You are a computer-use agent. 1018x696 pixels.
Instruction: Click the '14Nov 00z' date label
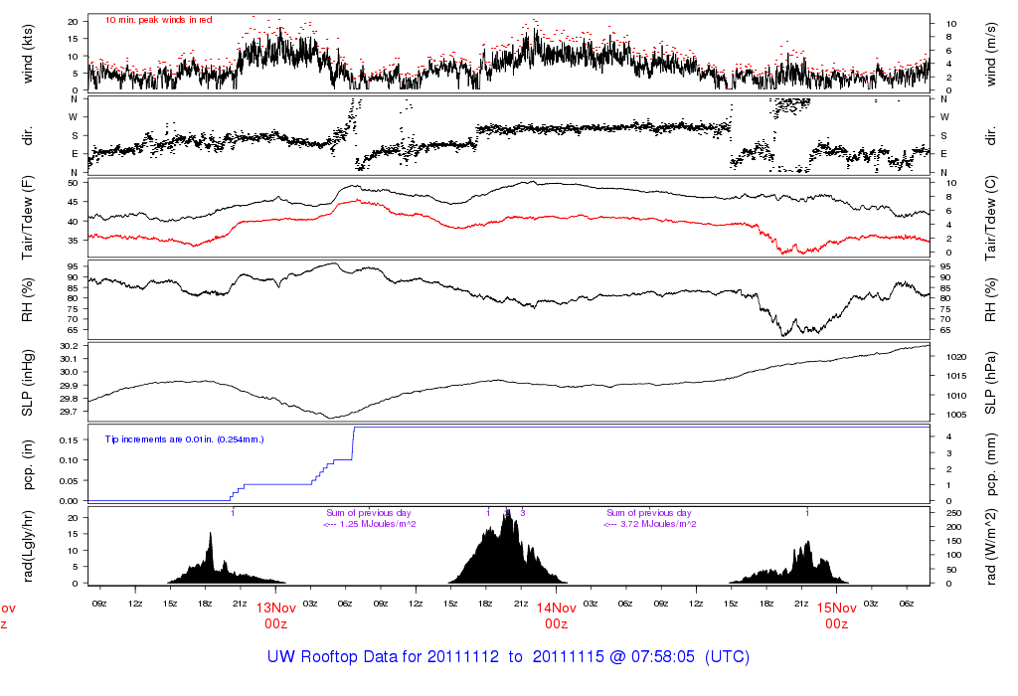[557, 615]
